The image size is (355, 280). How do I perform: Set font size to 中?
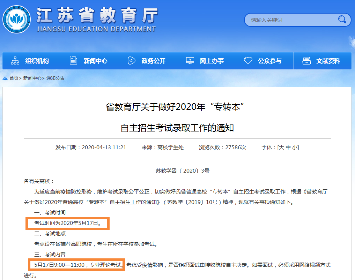pyautogui.click(x=288, y=147)
